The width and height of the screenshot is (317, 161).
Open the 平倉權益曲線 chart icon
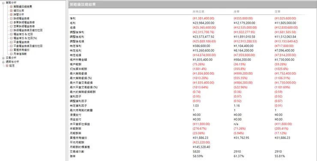tap(11, 42)
